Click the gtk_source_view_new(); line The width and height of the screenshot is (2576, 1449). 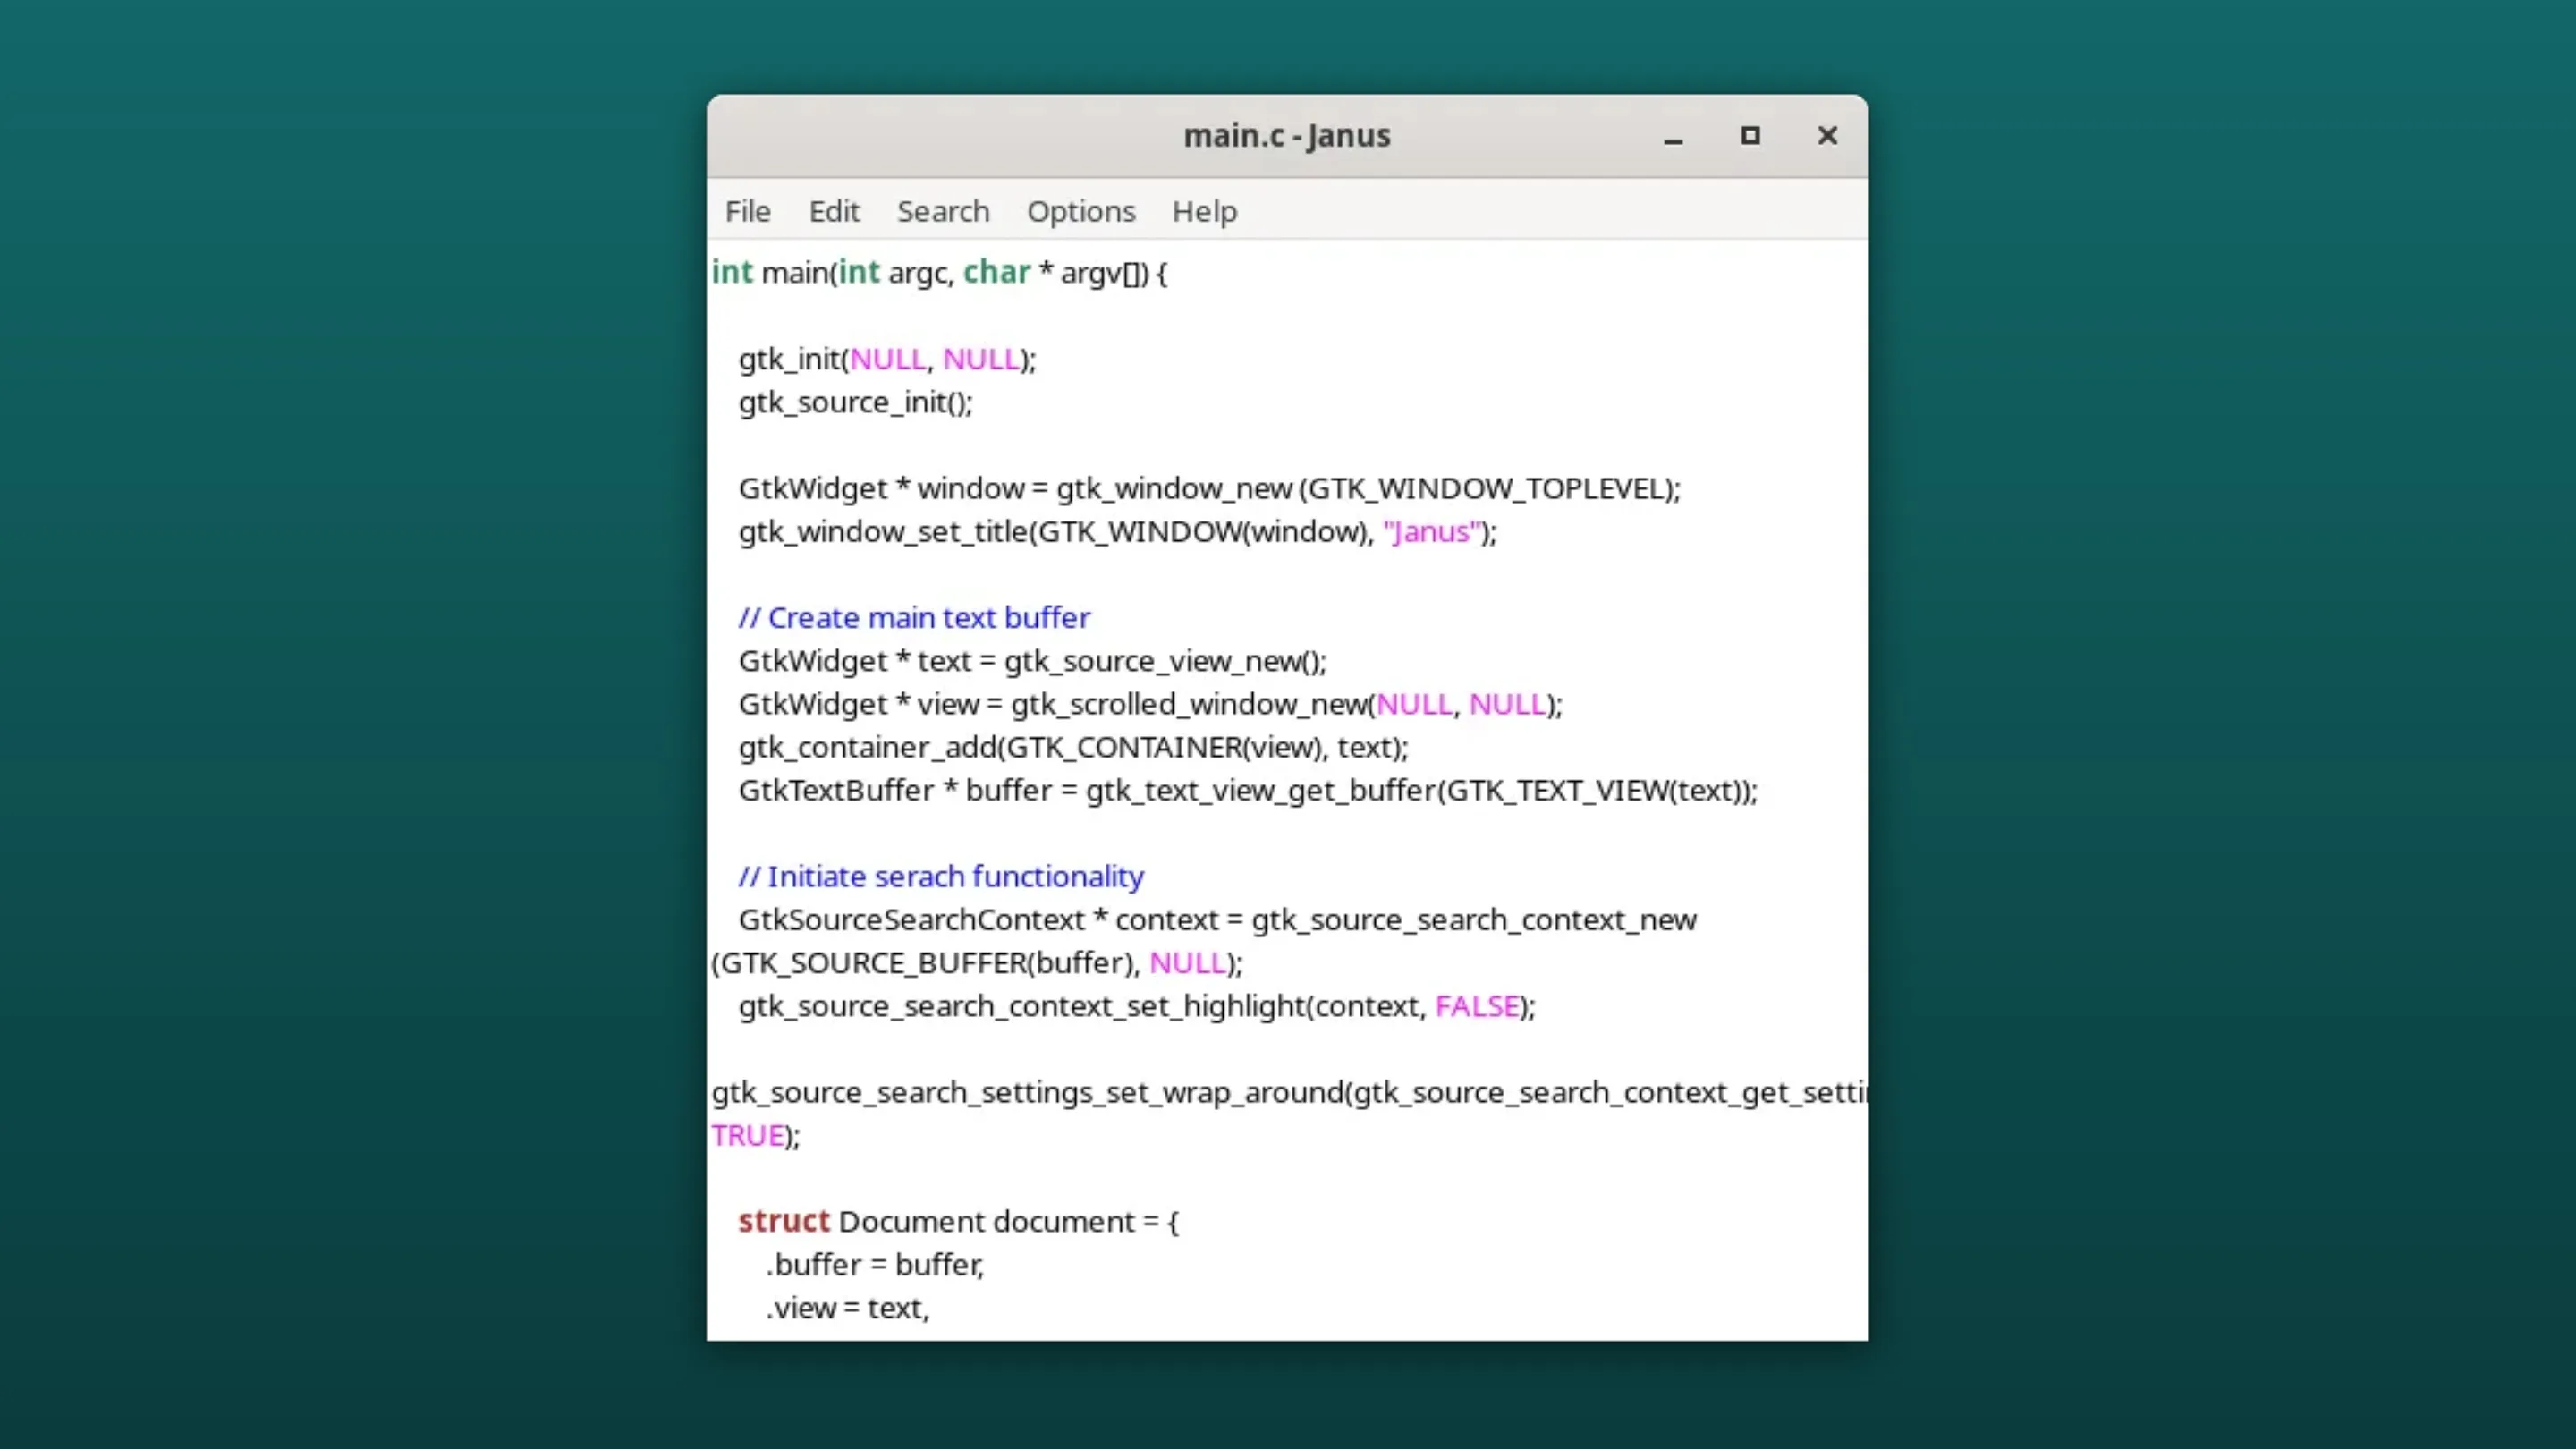click(x=1032, y=660)
